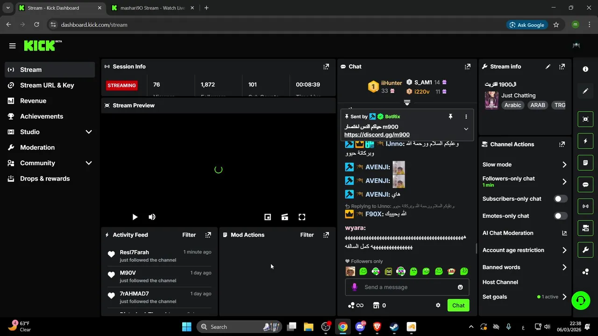Switch to mashari9O Stream browser tab
The image size is (598, 336).
(x=152, y=8)
